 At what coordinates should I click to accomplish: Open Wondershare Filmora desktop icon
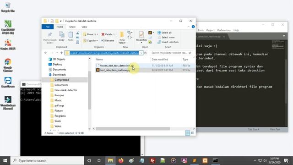(x=8, y=103)
